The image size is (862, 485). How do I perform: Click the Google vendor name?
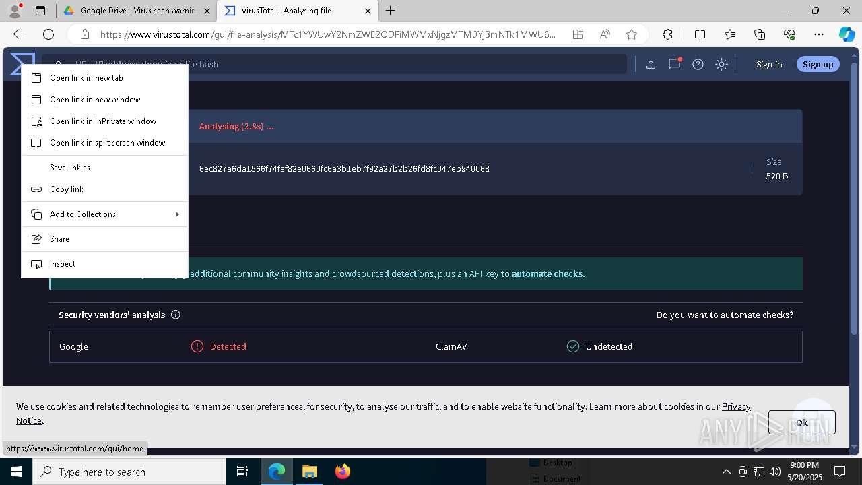click(73, 346)
